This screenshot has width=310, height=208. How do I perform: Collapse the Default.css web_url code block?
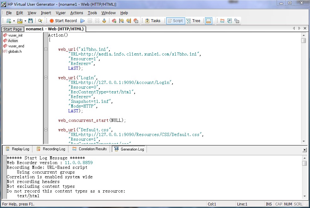pyautogui.click(x=46, y=129)
